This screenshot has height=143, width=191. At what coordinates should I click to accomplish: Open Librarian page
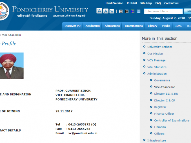(x=160, y=127)
